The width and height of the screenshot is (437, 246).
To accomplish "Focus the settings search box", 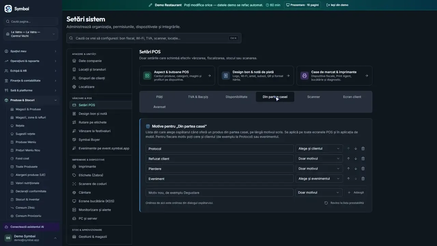I will coord(154,38).
